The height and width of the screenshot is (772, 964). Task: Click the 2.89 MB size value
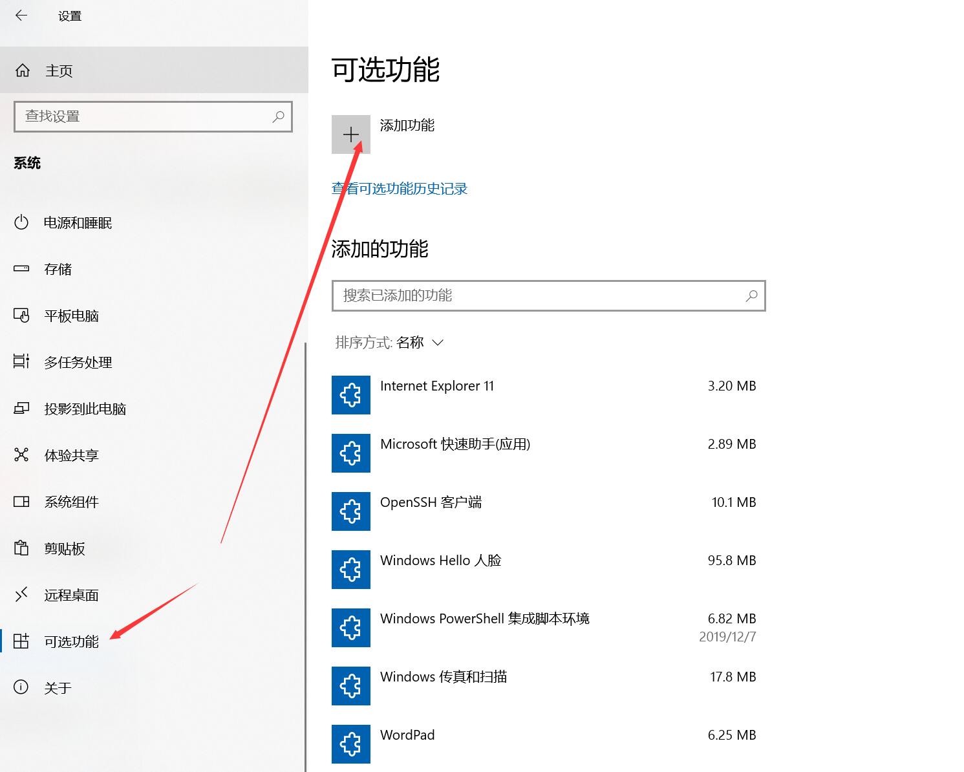coord(732,444)
